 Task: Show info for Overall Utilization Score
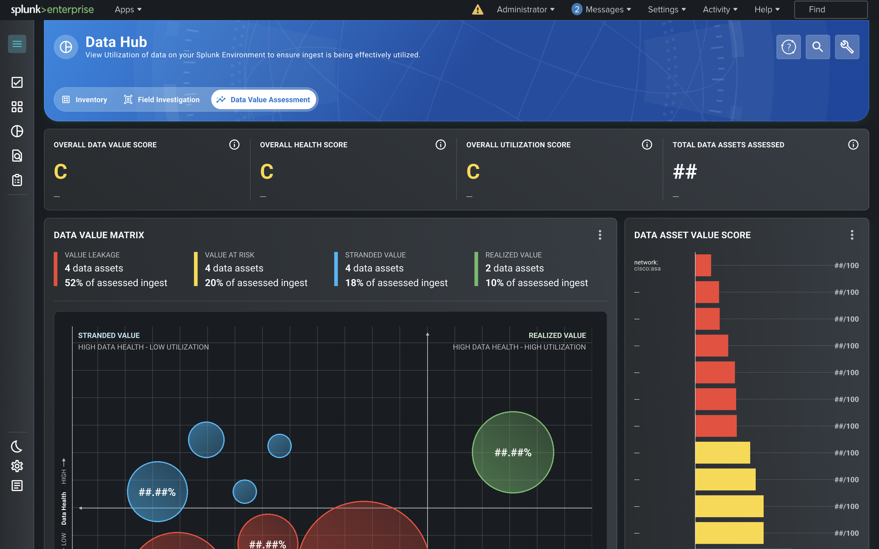pos(647,144)
